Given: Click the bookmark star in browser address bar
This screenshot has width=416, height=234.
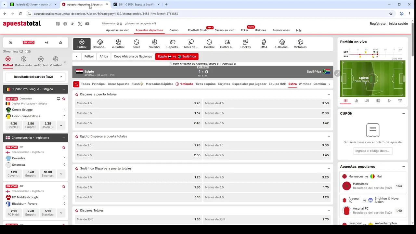Looking at the screenshot, I should (x=391, y=14).
